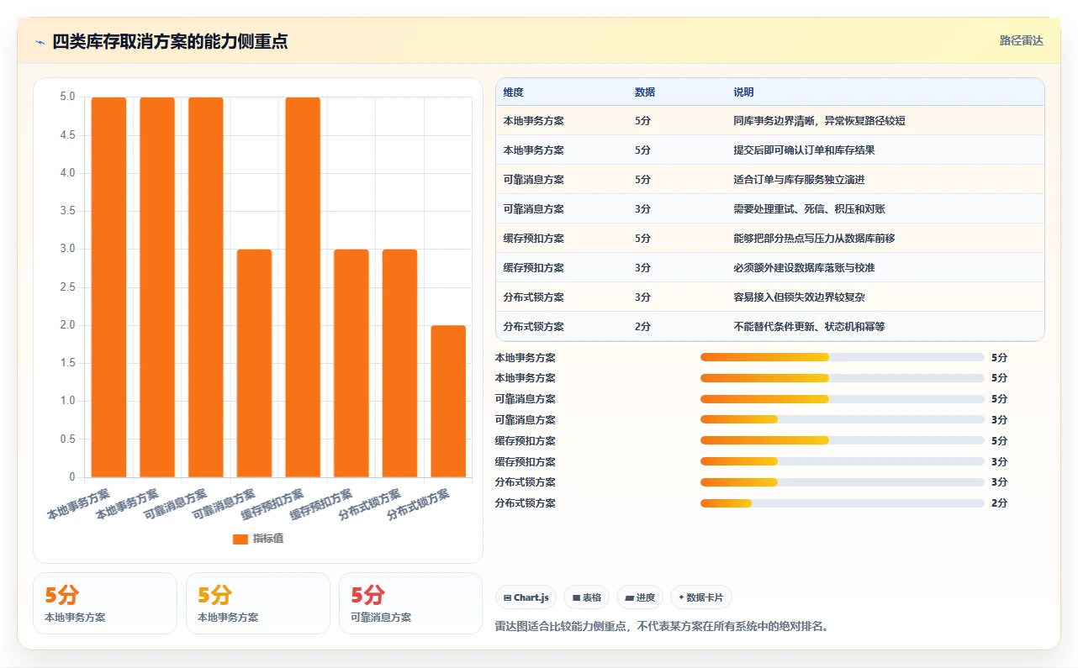Click the 3.5 y-axis label
This screenshot has height=668, width=1078.
67,211
